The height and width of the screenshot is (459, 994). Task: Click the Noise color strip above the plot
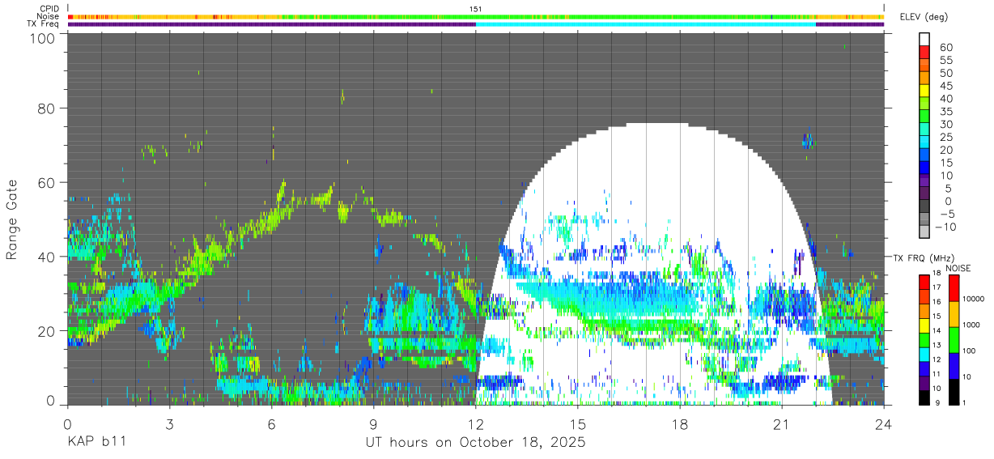coord(476,16)
